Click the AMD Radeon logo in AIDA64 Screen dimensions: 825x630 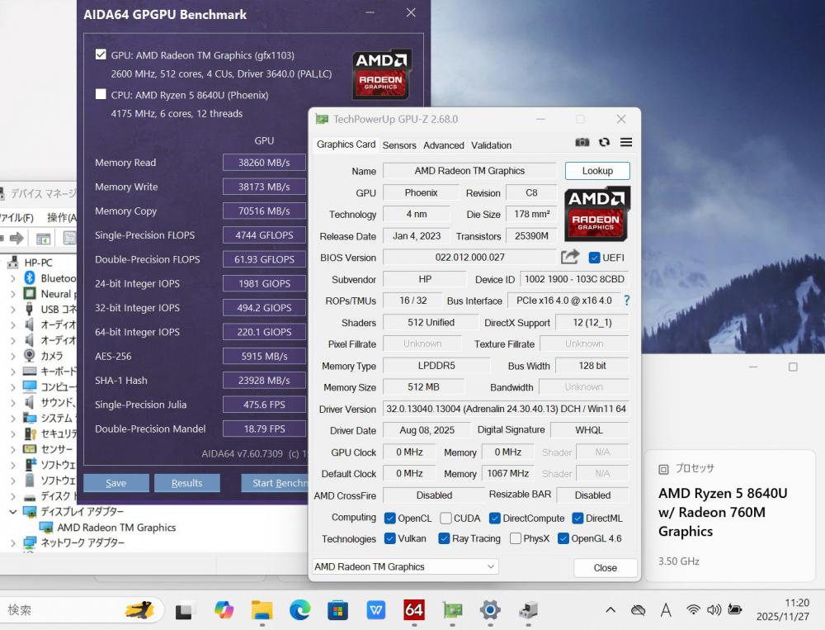pyautogui.click(x=381, y=74)
